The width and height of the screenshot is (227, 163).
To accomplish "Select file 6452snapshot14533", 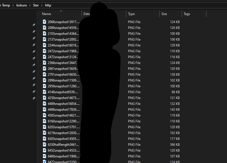I will (x=64, y=150).
